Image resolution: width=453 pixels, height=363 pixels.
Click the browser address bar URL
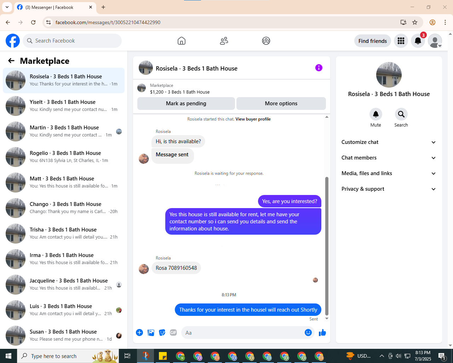(x=108, y=22)
